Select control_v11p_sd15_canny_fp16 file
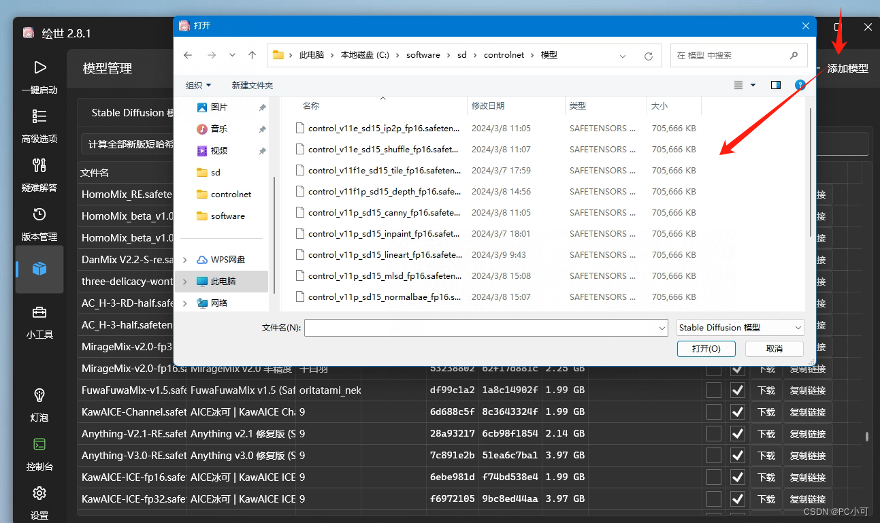The width and height of the screenshot is (880, 523). click(384, 212)
